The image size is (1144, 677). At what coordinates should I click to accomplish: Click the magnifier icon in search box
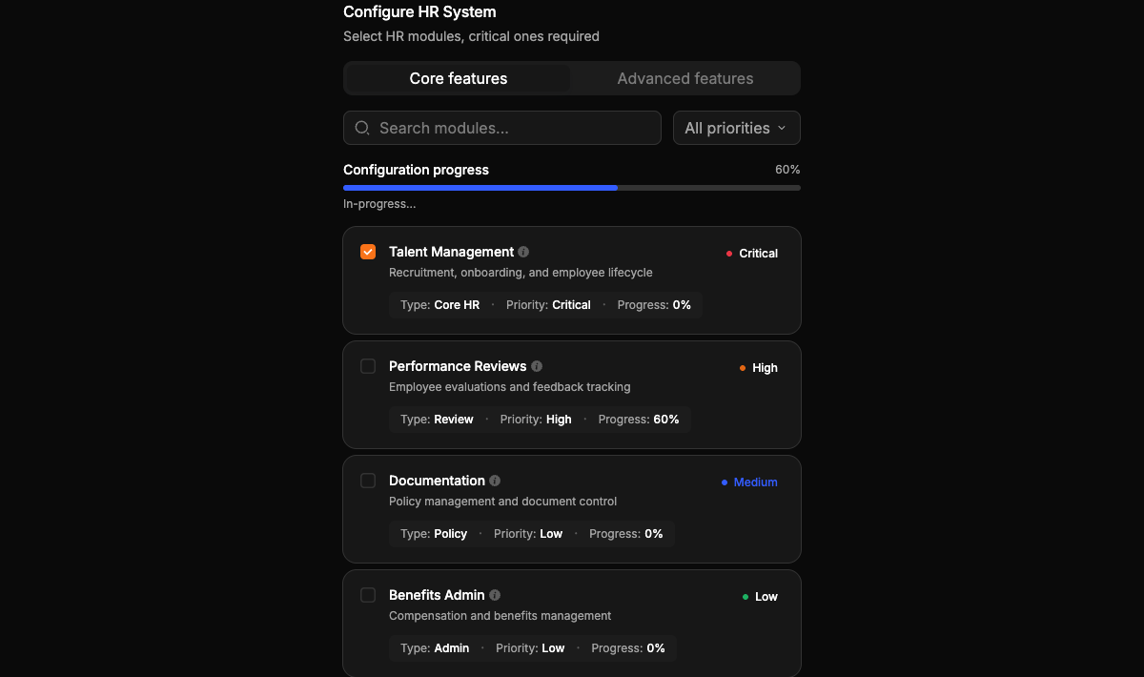[362, 128]
